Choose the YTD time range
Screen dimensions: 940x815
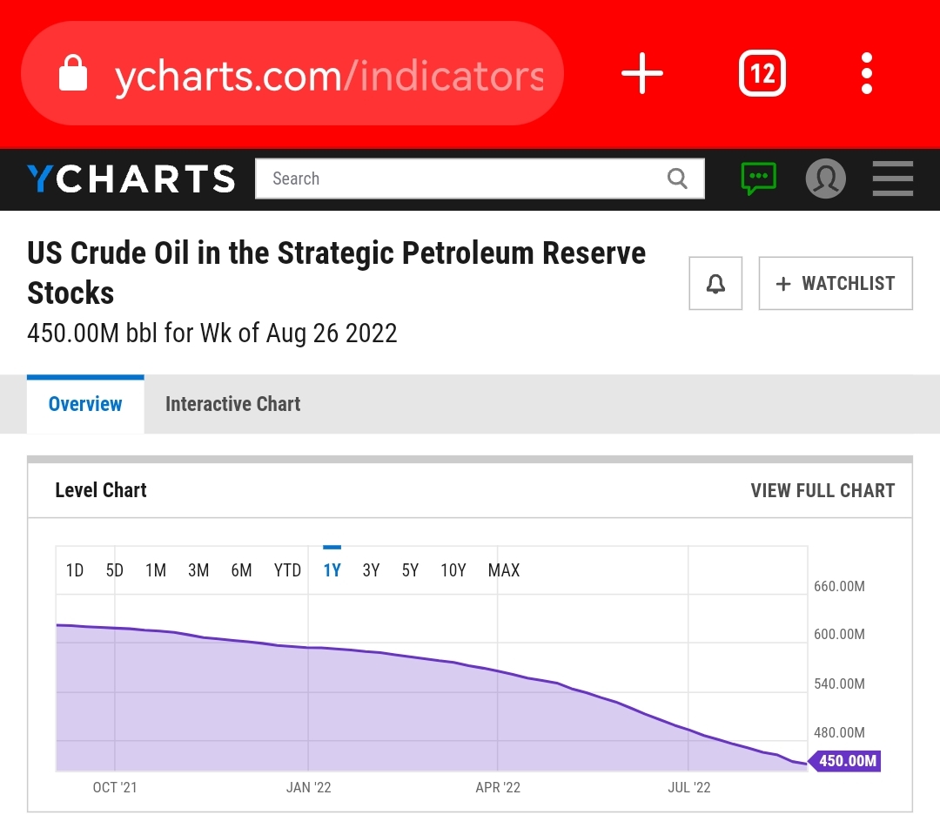point(287,570)
